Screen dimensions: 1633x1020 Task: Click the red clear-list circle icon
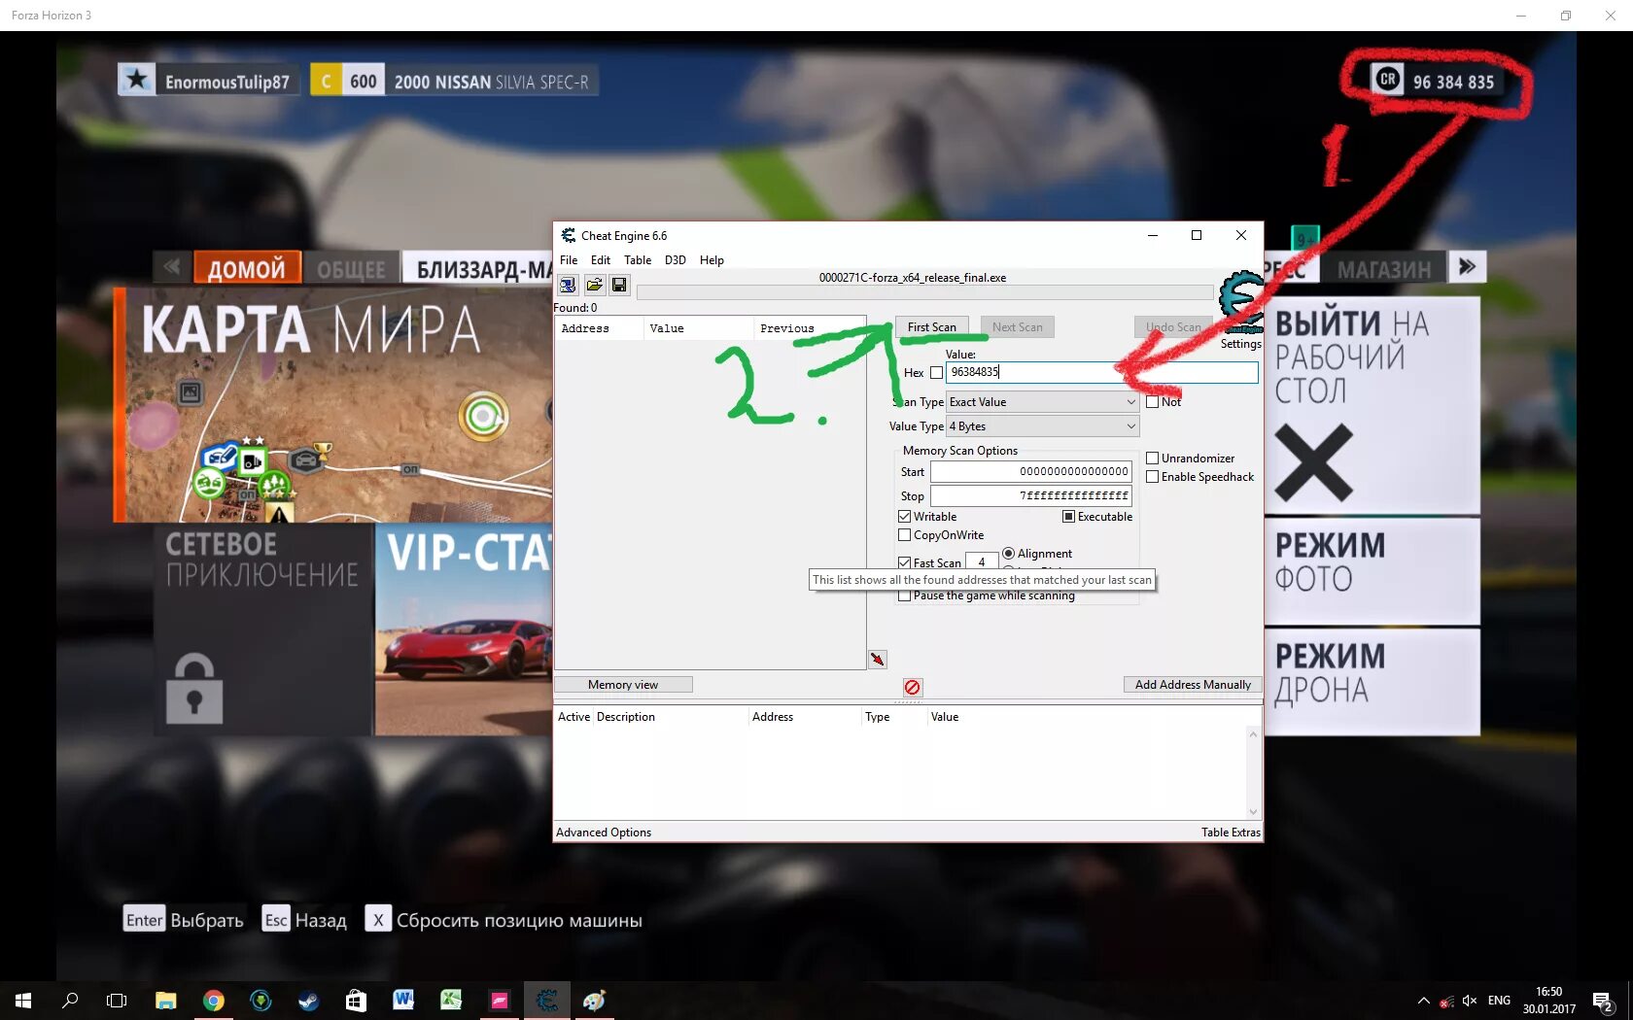[x=912, y=687]
